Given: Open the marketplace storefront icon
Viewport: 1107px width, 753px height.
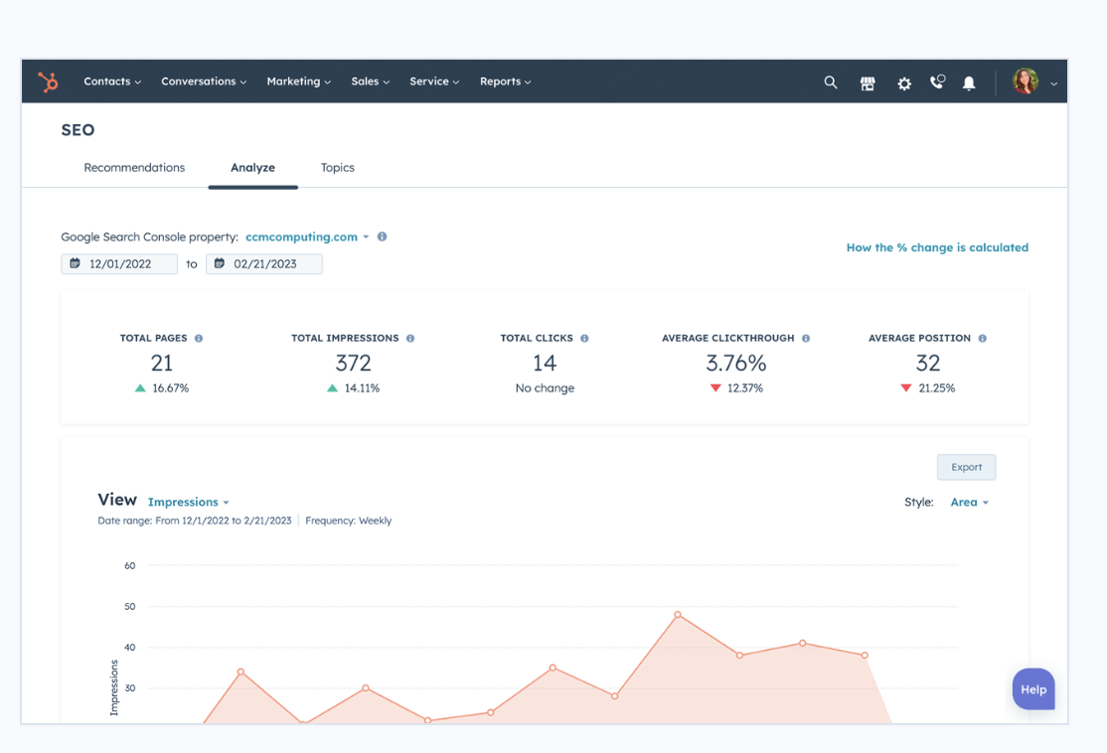Looking at the screenshot, I should [868, 83].
